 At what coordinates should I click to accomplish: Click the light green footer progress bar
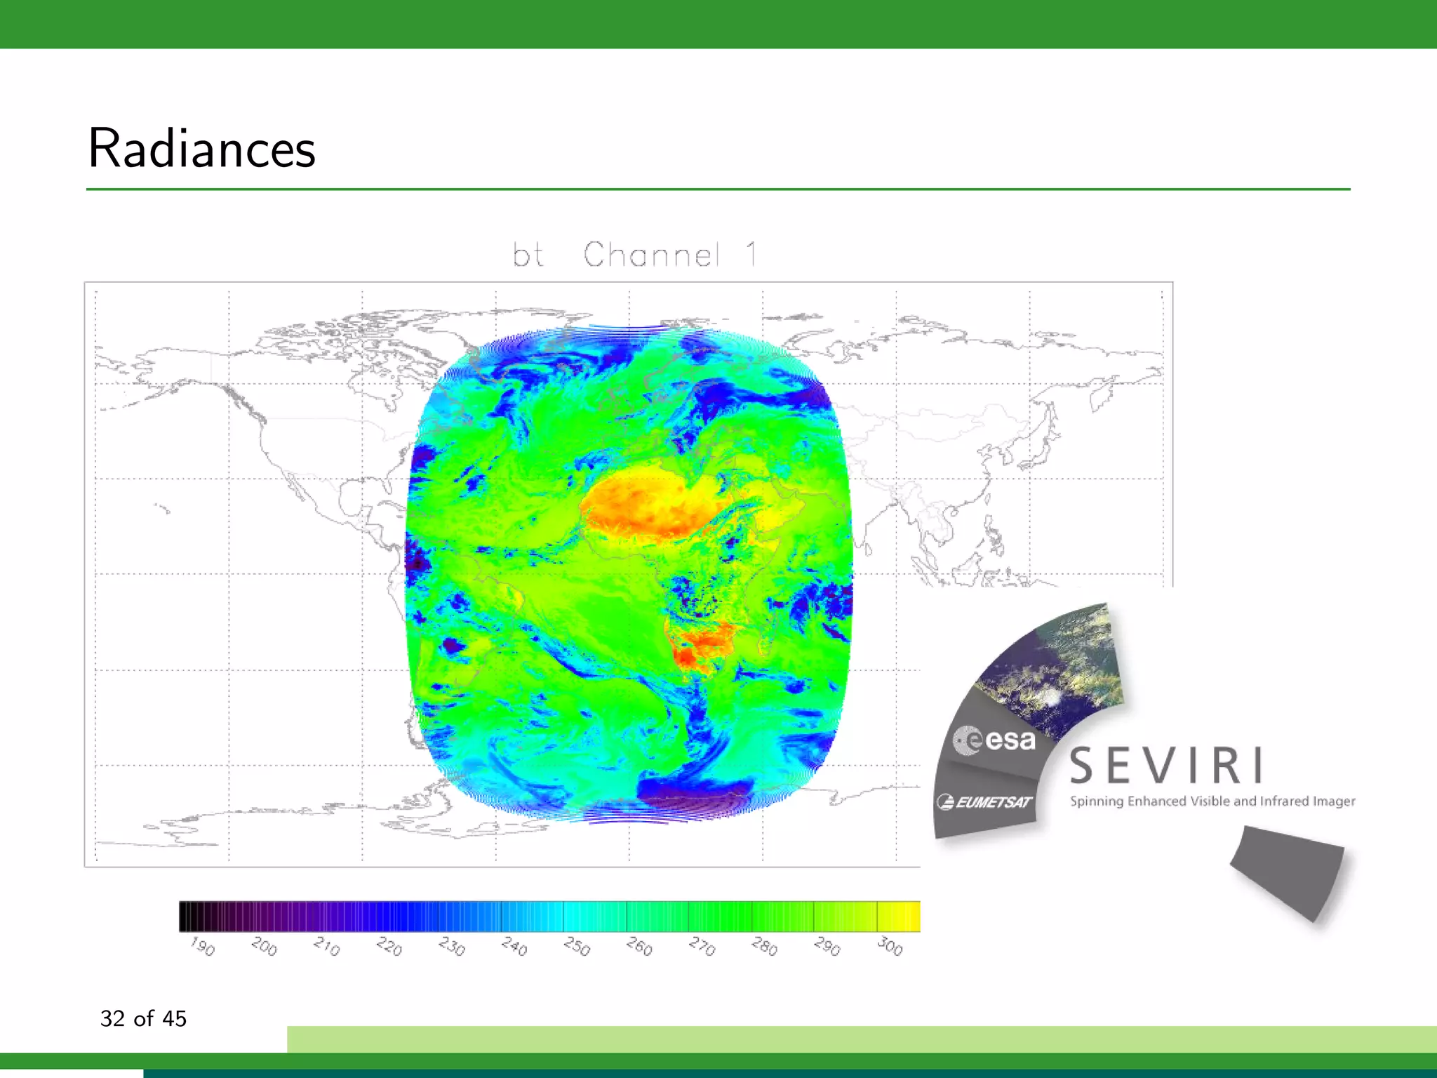tap(861, 1039)
